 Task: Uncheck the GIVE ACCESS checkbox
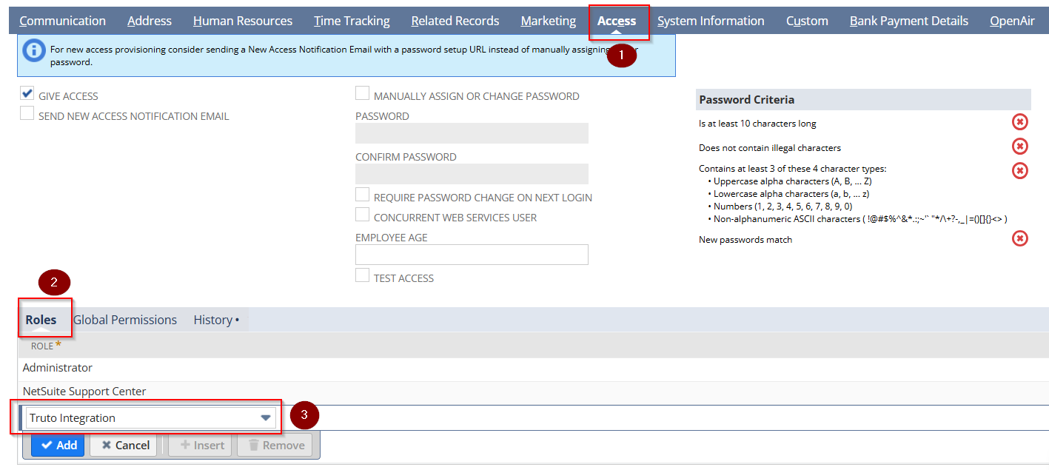point(27,92)
